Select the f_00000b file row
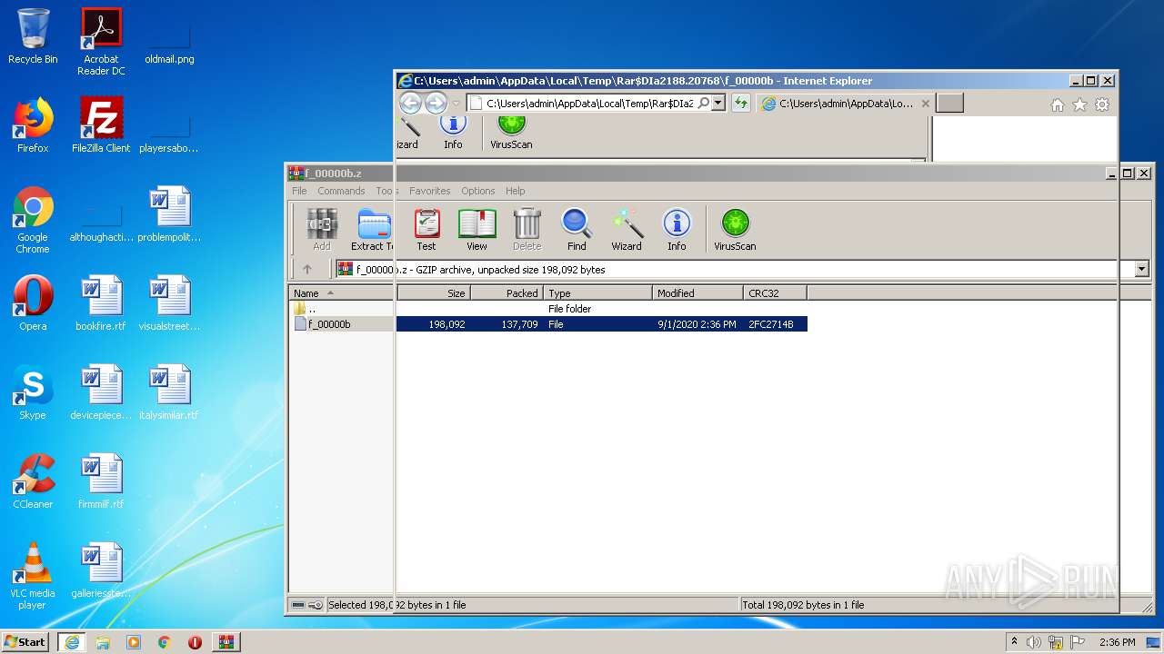Image resolution: width=1164 pixels, height=654 pixels. pyautogui.click(x=548, y=324)
